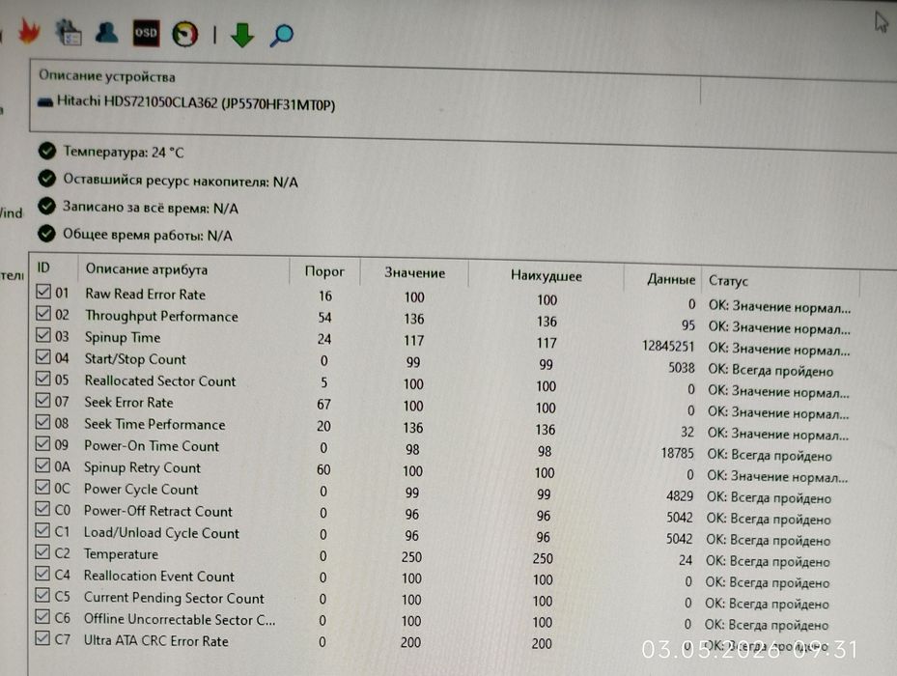897x676 pixels.
Task: Open the report checklist toolbar icon
Action: (x=69, y=32)
